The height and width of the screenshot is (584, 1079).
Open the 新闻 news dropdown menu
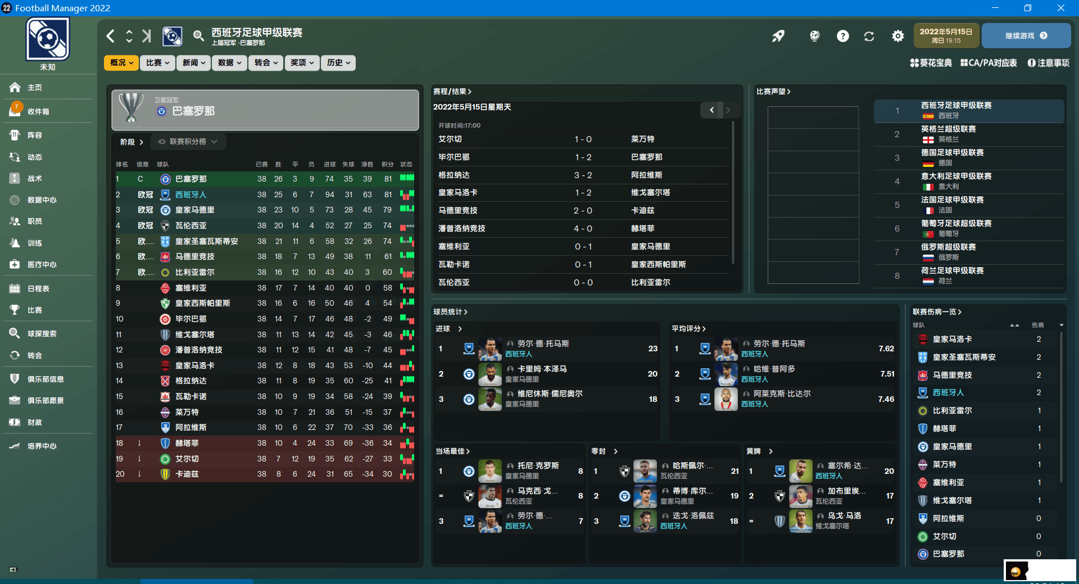pos(193,63)
